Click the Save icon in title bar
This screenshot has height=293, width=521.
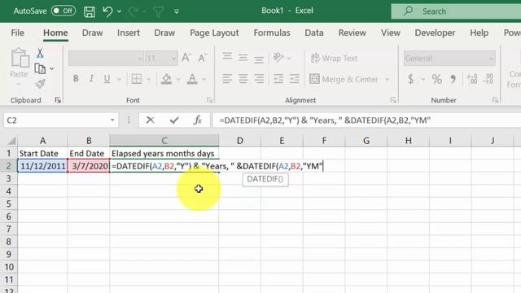pyautogui.click(x=89, y=11)
